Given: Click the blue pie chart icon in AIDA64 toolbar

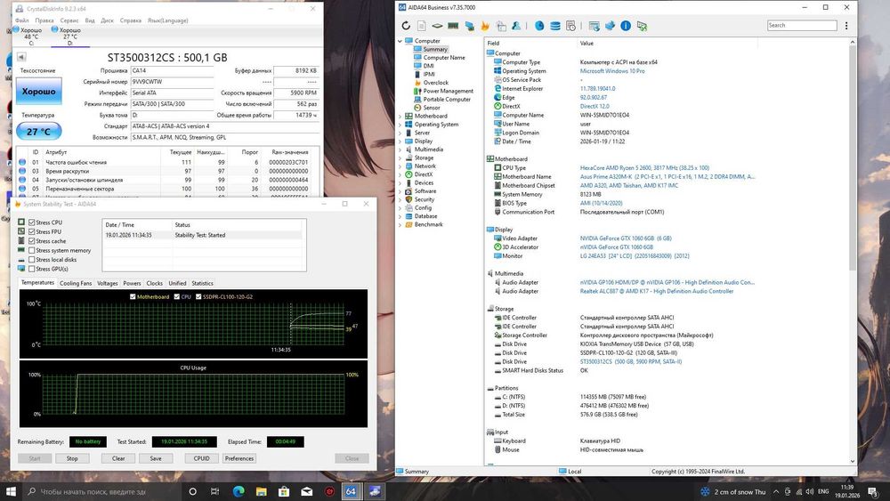Looking at the screenshot, I should tap(539, 26).
